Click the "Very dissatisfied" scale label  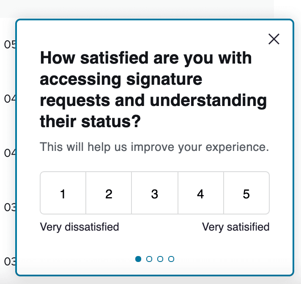79,227
